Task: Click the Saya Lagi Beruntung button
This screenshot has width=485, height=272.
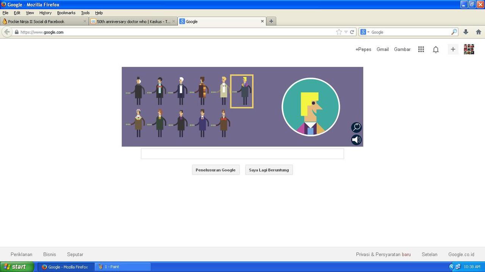Action: (x=269, y=170)
